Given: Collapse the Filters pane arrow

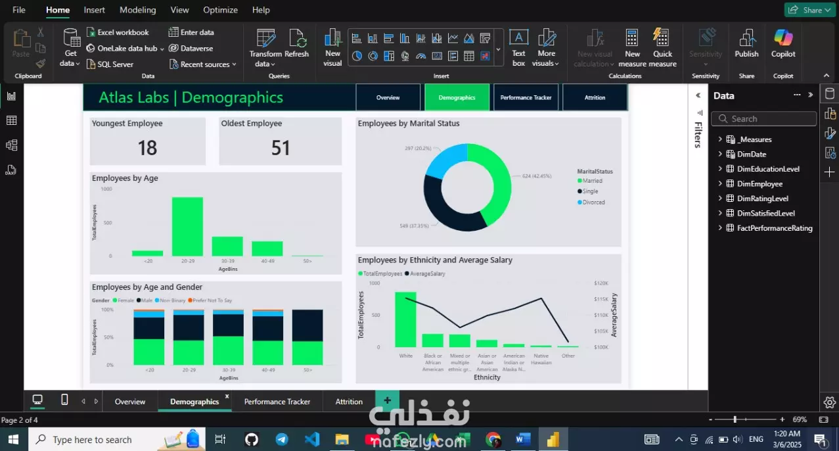Looking at the screenshot, I should 698,96.
